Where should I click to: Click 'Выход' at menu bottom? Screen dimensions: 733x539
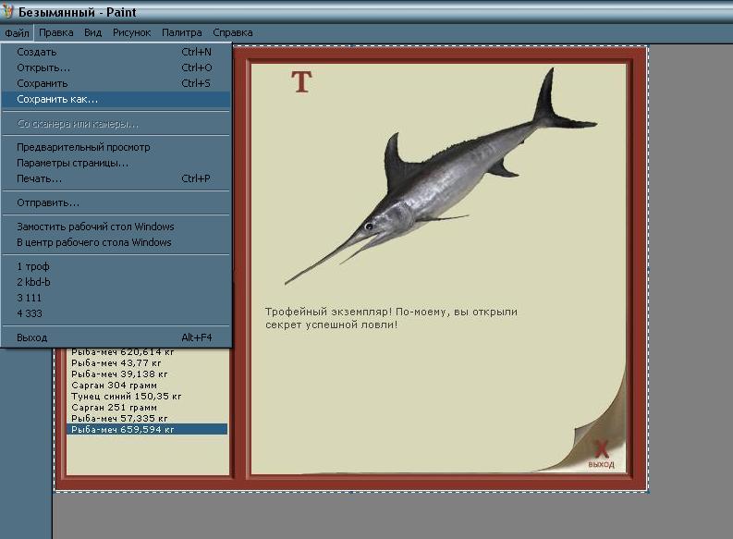click(116, 337)
